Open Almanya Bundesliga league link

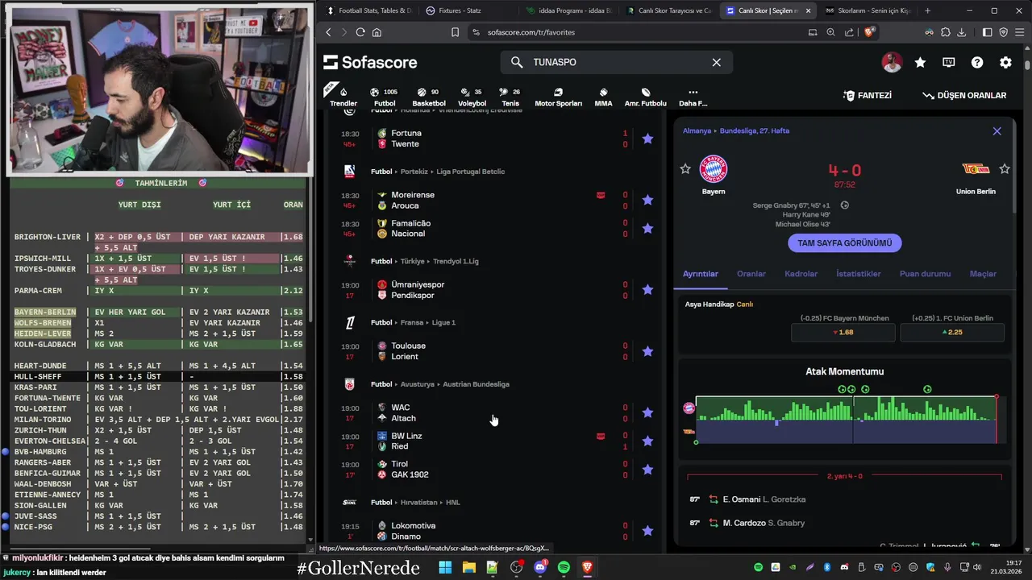point(736,130)
